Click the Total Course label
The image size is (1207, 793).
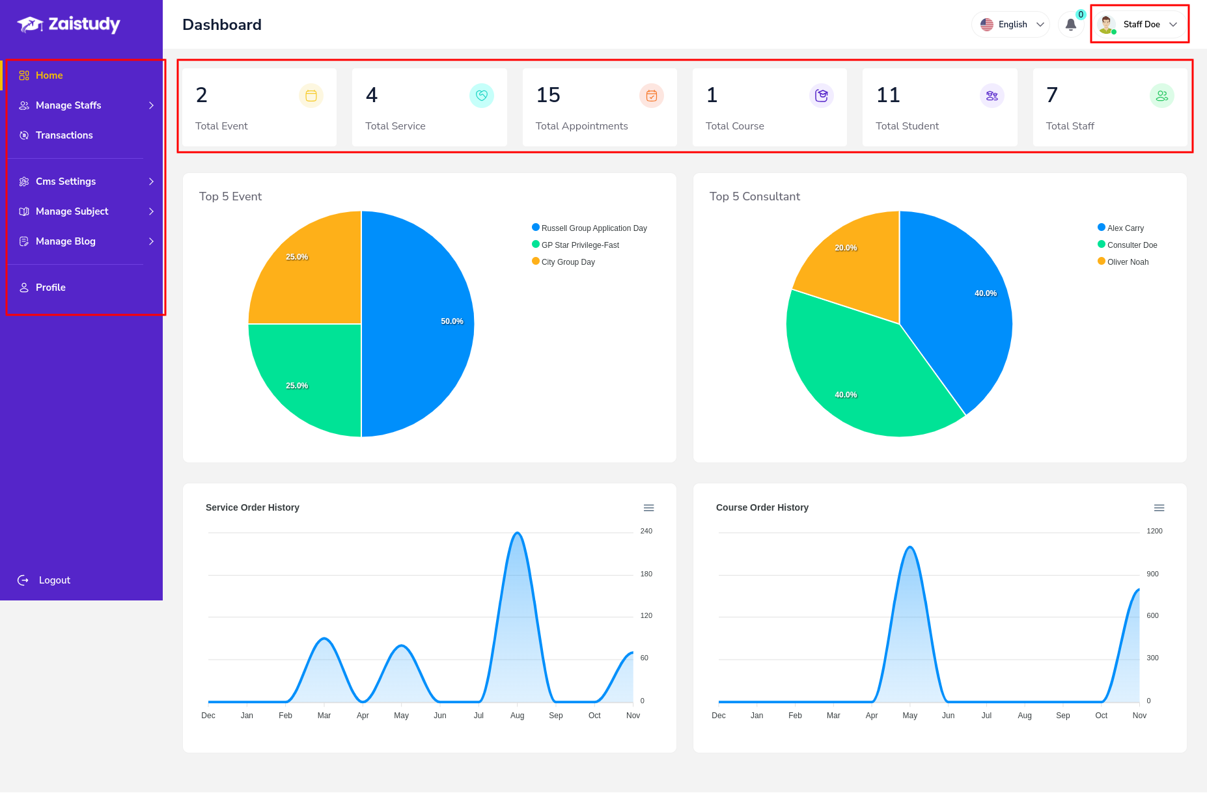[x=735, y=126]
